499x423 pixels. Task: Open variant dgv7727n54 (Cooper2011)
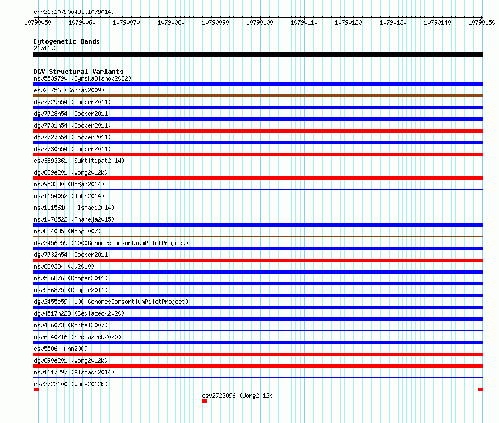click(x=72, y=137)
